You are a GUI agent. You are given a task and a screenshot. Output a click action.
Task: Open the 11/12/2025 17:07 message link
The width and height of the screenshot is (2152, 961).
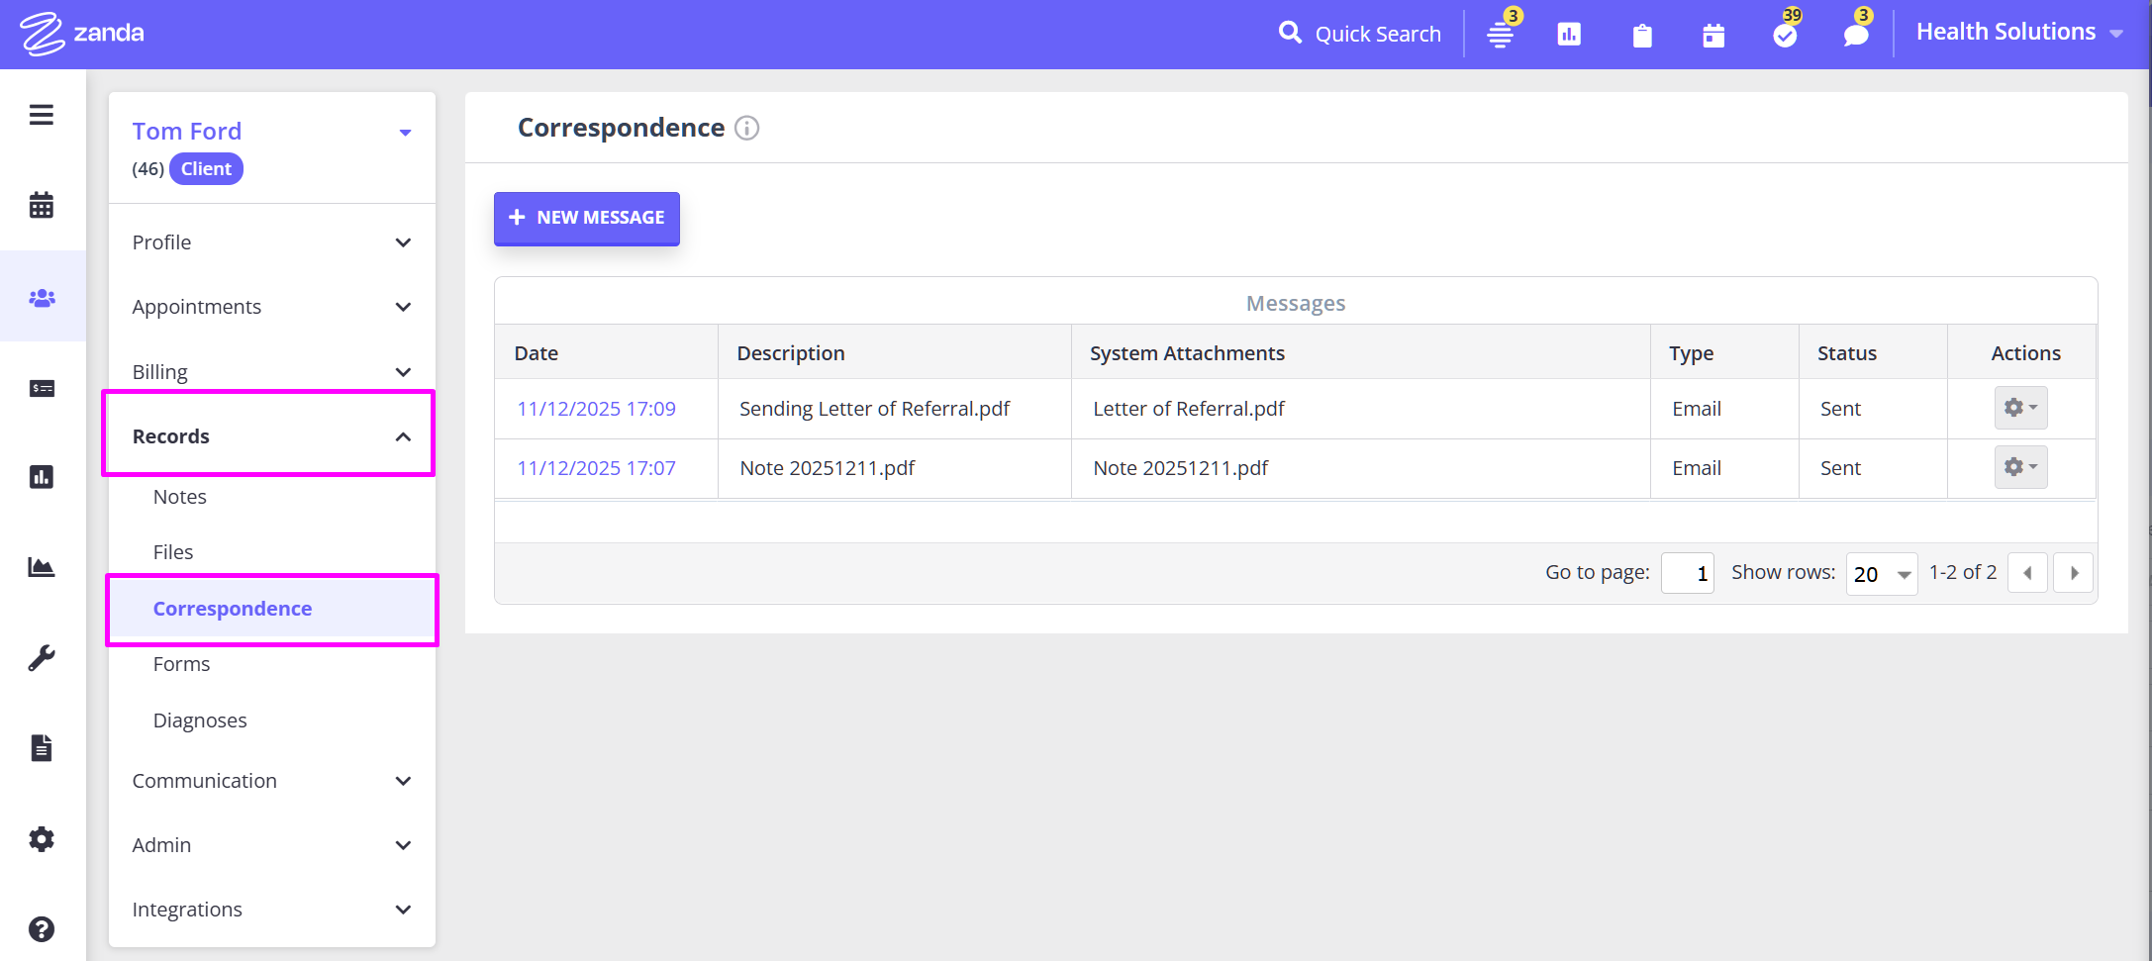(x=596, y=468)
